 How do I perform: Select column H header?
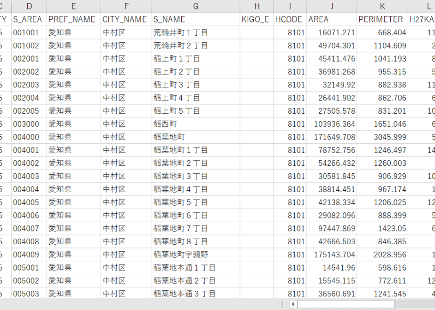point(257,6)
